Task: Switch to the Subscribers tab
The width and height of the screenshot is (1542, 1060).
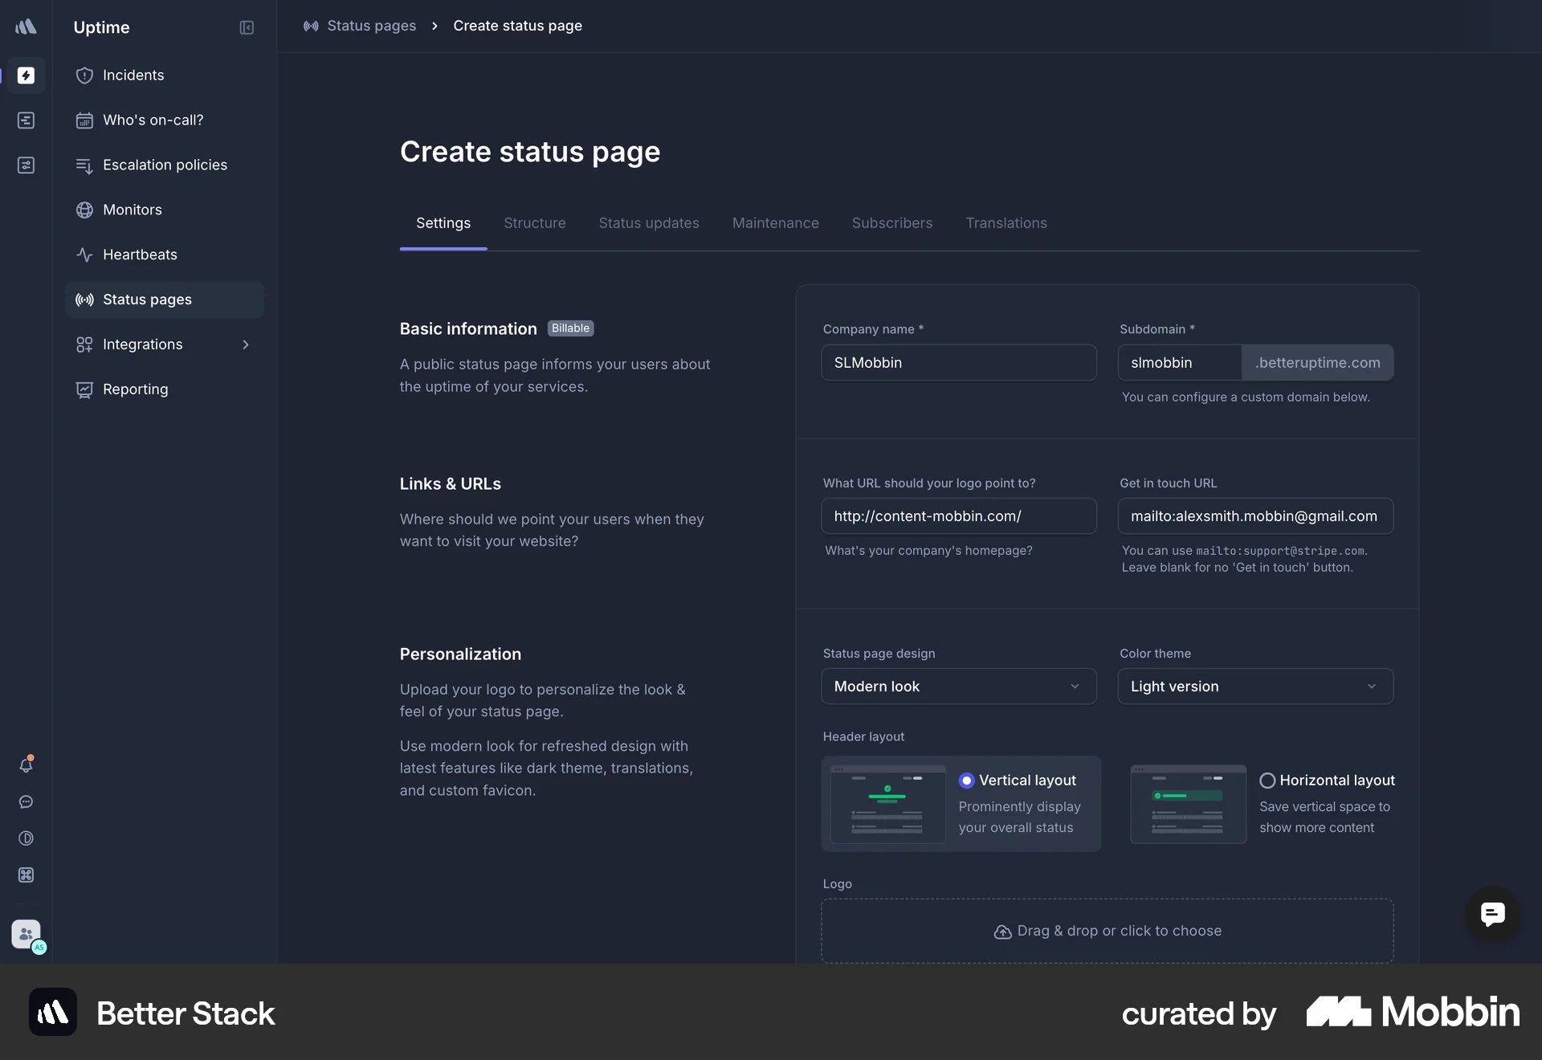Action: coord(892,223)
